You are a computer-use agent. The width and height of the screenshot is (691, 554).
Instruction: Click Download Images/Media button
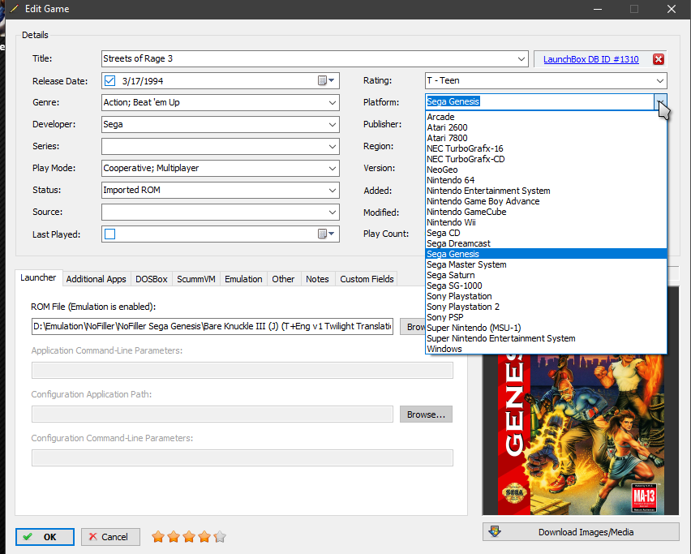pos(581,532)
